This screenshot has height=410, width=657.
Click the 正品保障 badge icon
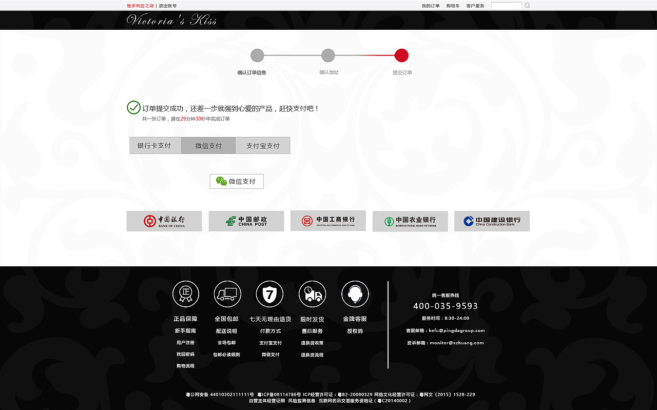(x=186, y=294)
